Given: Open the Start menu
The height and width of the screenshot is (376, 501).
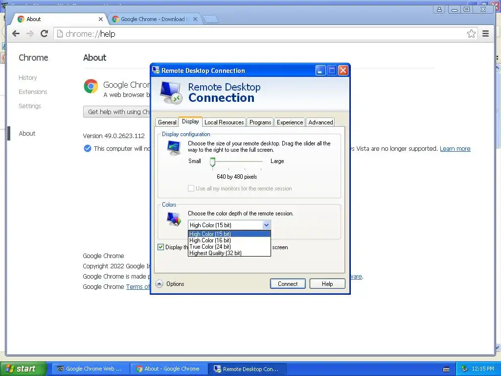Looking at the screenshot, I should point(23,369).
